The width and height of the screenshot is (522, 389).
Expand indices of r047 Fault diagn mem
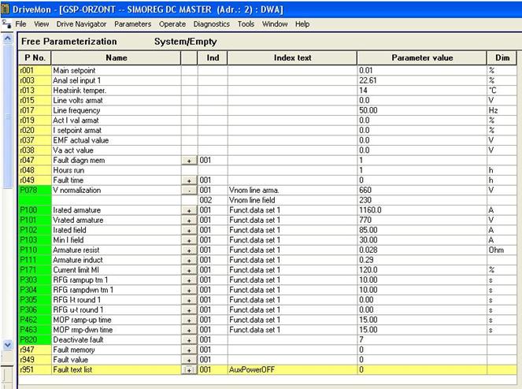189,161
